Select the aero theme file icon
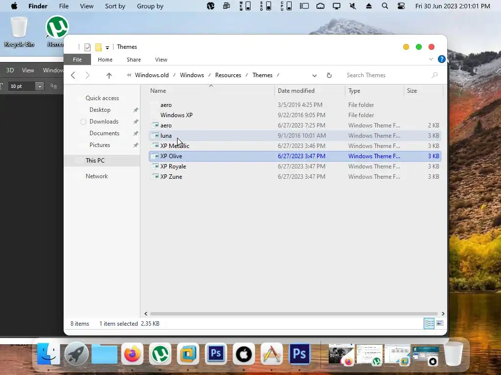The image size is (501, 375). 155,125
